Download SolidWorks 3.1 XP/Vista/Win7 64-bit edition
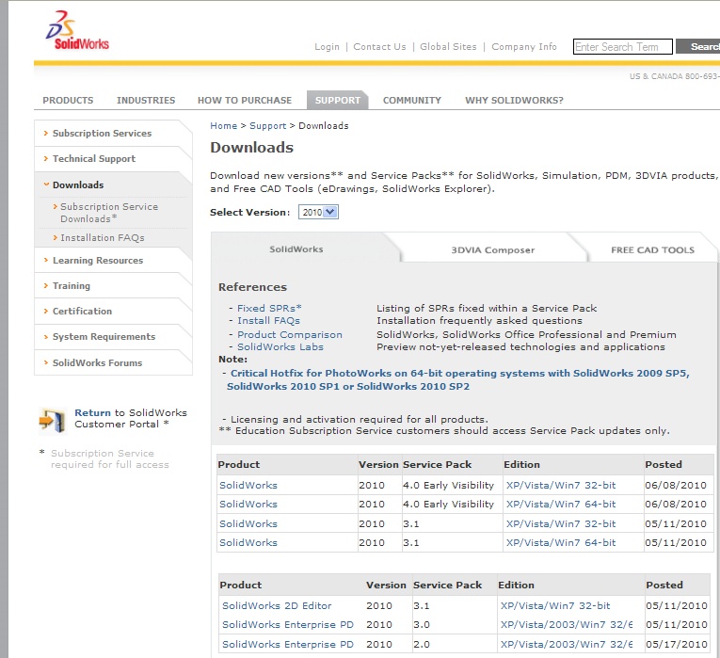 [x=561, y=543]
